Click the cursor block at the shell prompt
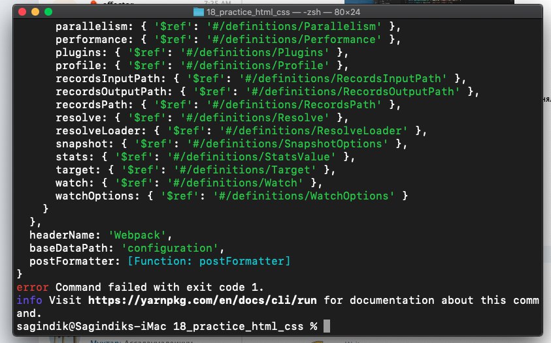The height and width of the screenshot is (343, 551). click(x=327, y=326)
